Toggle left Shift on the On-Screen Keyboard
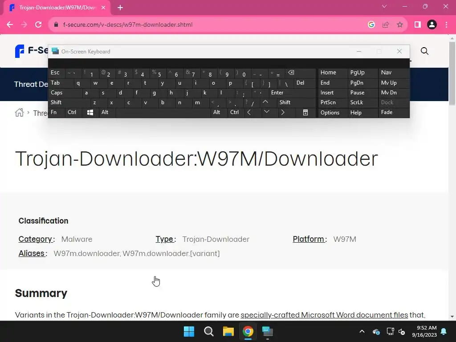456x342 pixels. (x=69, y=102)
